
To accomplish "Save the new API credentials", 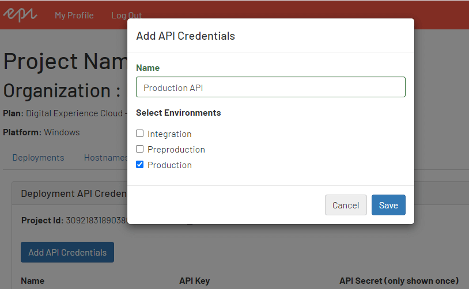I will click(388, 205).
